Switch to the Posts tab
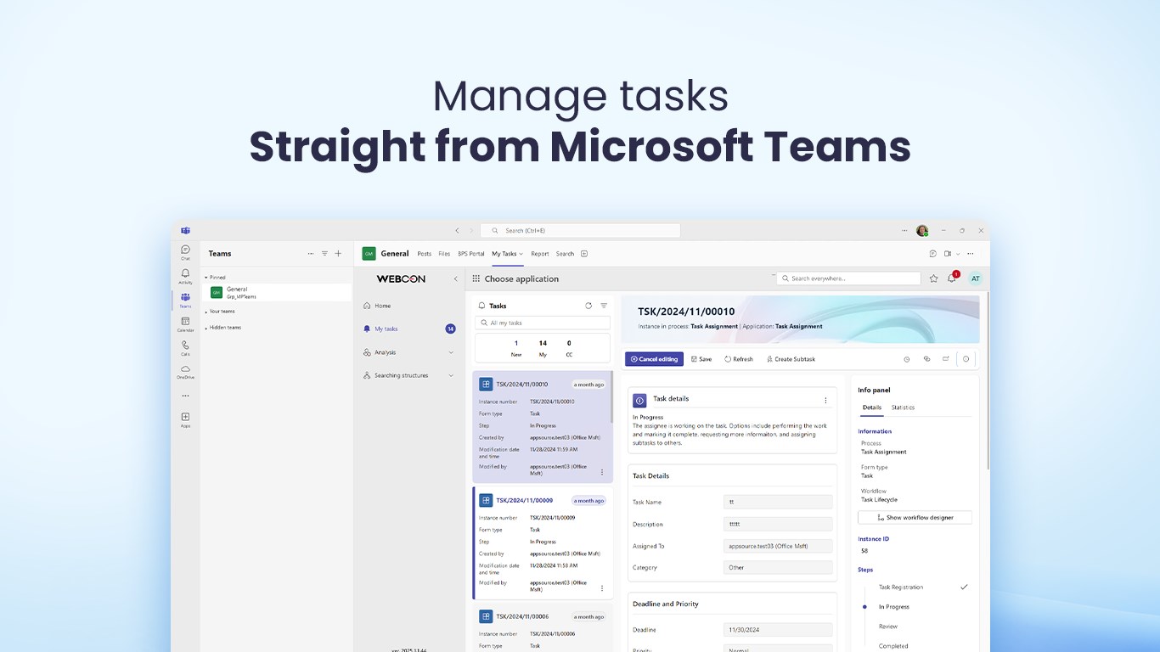1160x652 pixels. (425, 253)
